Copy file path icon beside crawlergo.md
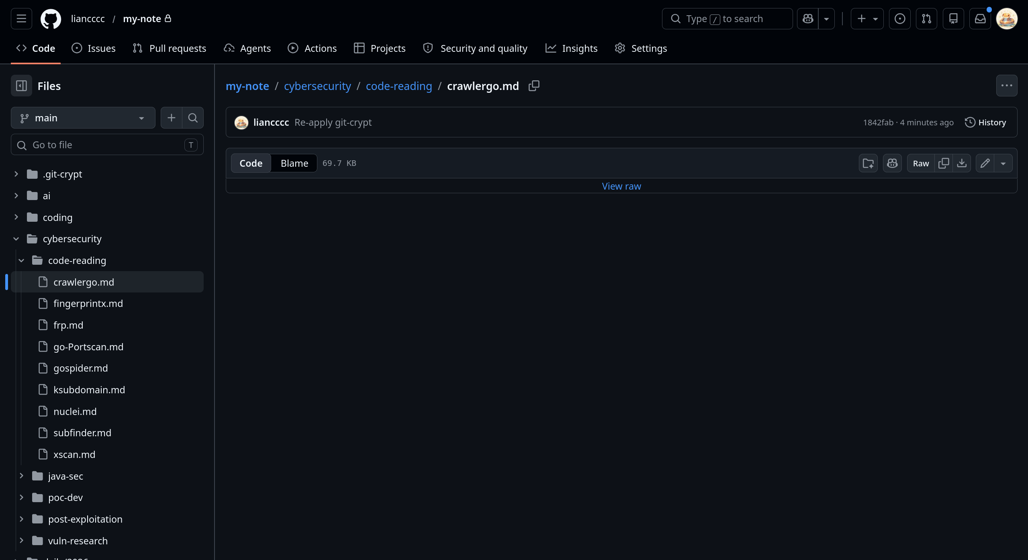Viewport: 1028px width, 560px height. point(534,86)
